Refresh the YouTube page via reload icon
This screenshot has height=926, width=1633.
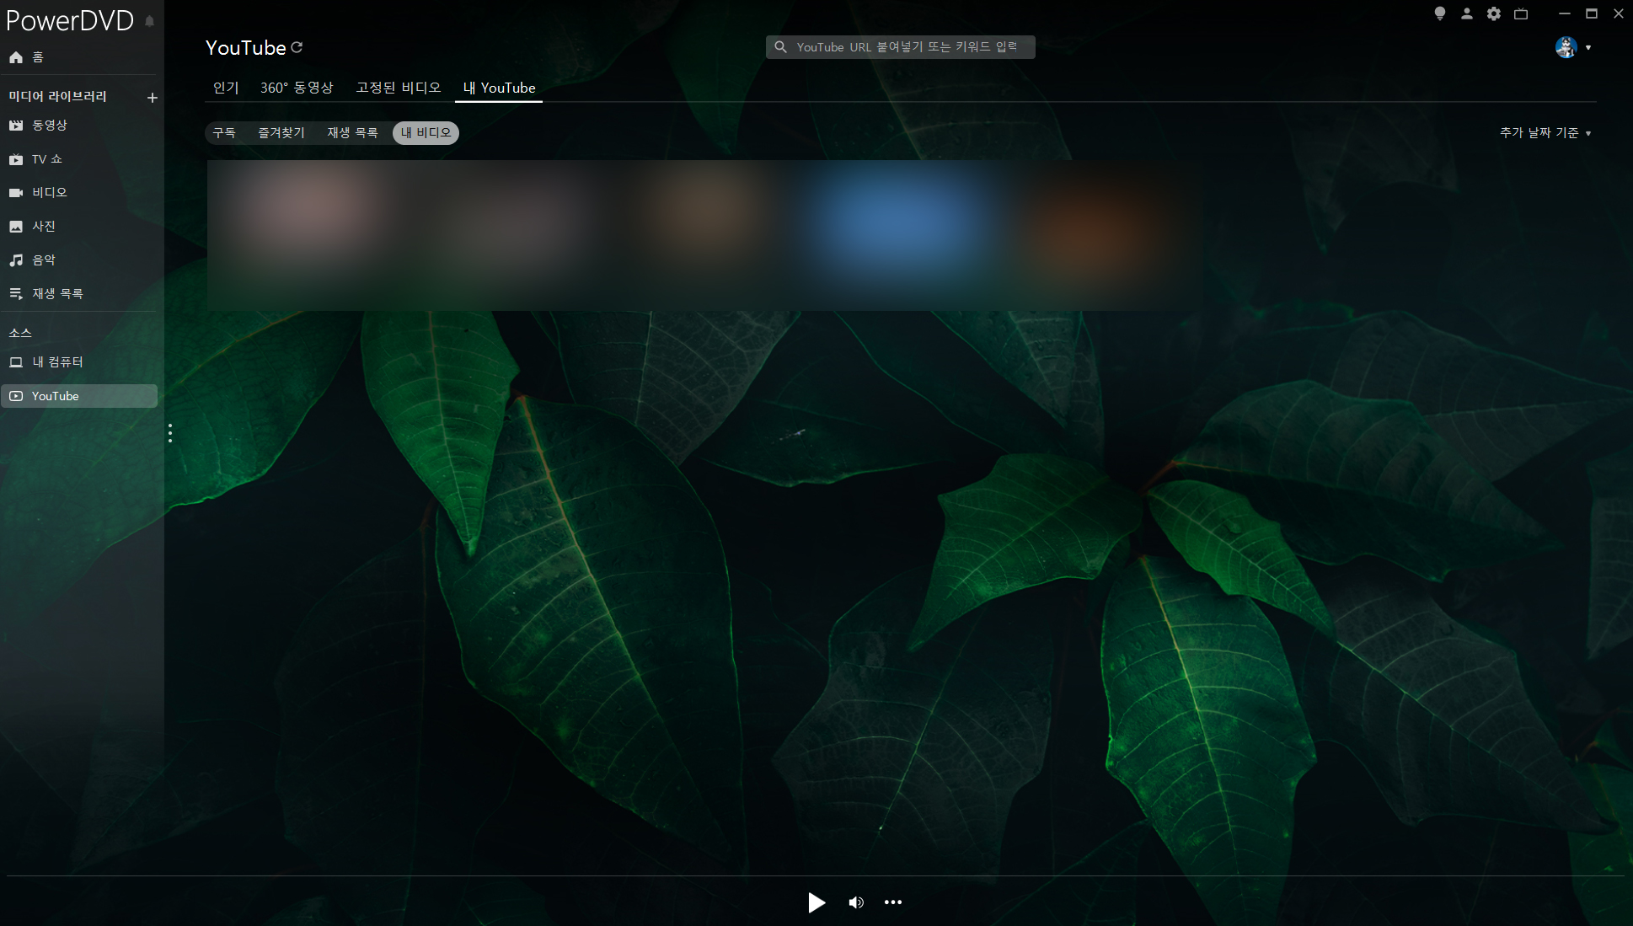coord(297,47)
